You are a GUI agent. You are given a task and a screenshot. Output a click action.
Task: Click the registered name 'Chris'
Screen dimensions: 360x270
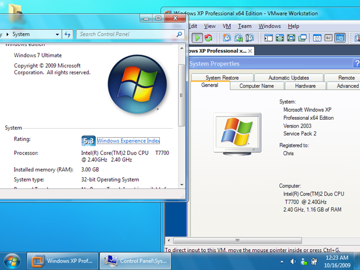(289, 154)
